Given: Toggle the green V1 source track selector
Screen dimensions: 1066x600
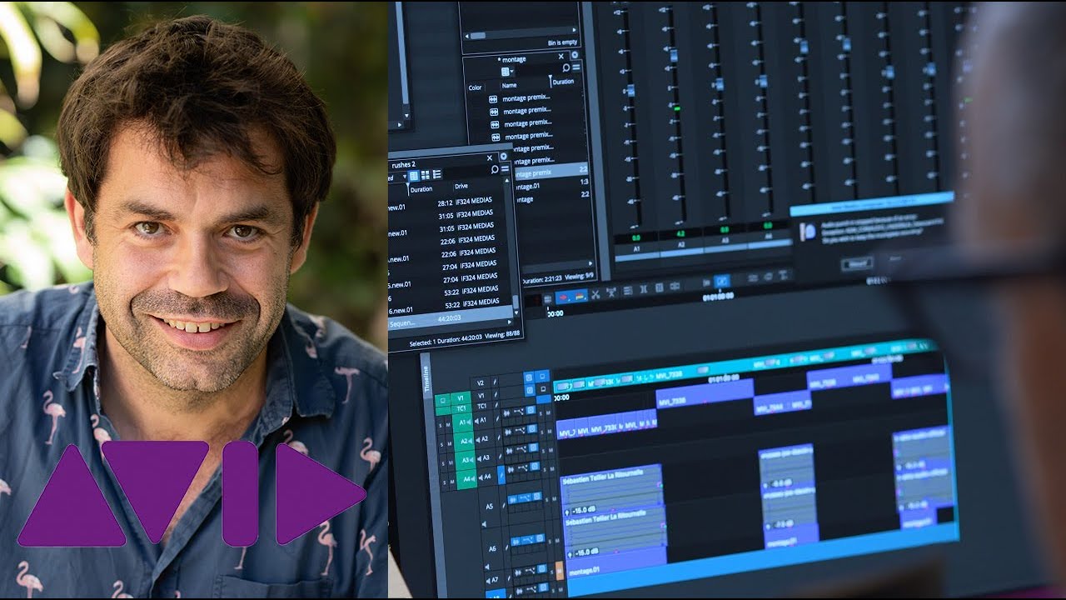Looking at the screenshot, I should [x=461, y=397].
